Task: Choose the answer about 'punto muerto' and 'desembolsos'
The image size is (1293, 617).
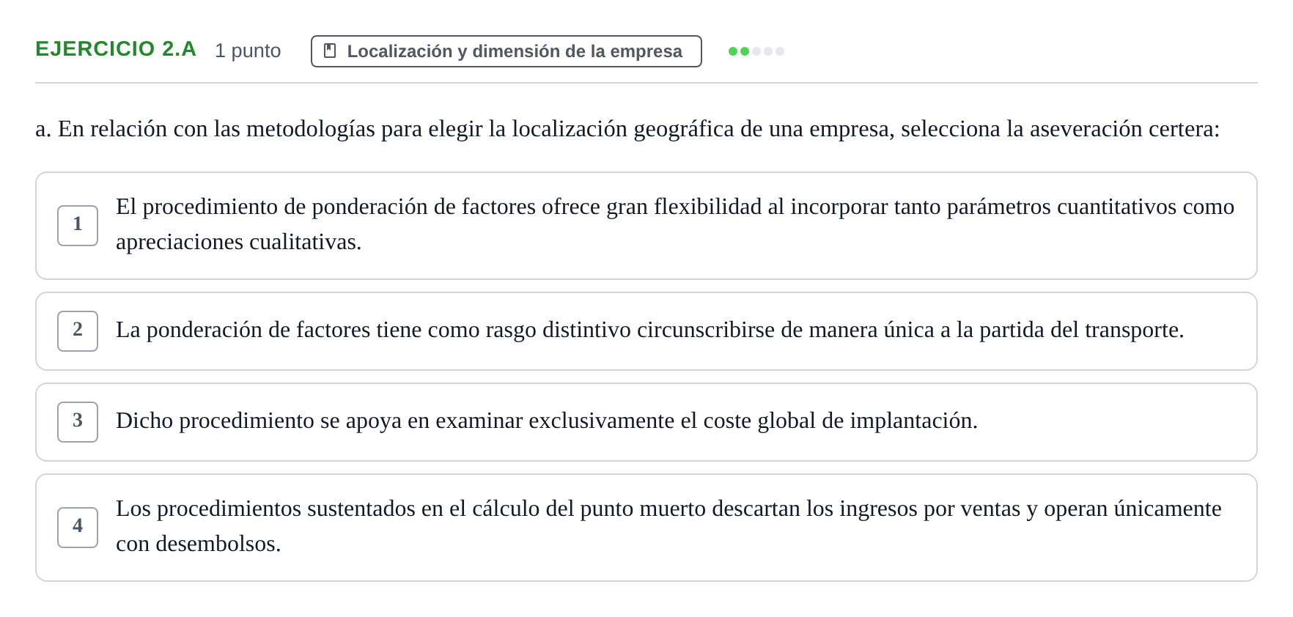Action: (646, 528)
